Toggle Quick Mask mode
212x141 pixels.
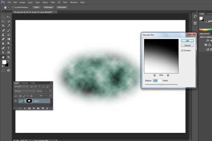pyautogui.click(x=3, y=70)
